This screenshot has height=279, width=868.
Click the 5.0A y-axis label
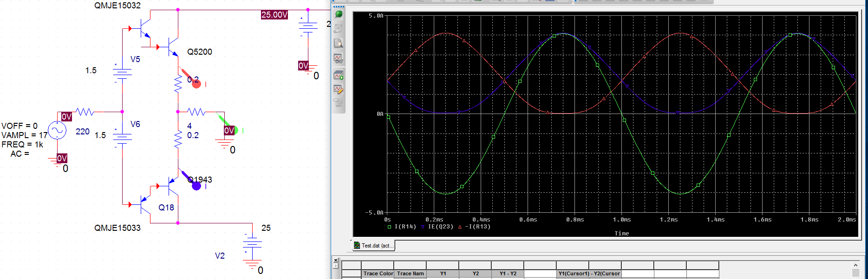(376, 16)
